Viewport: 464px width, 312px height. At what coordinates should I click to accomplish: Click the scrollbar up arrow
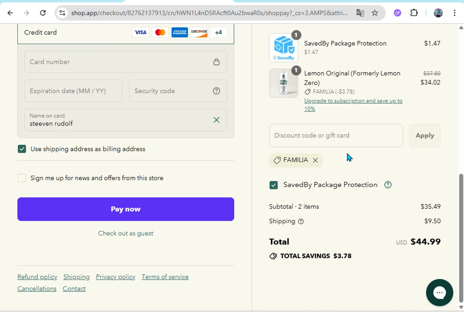(461, 28)
